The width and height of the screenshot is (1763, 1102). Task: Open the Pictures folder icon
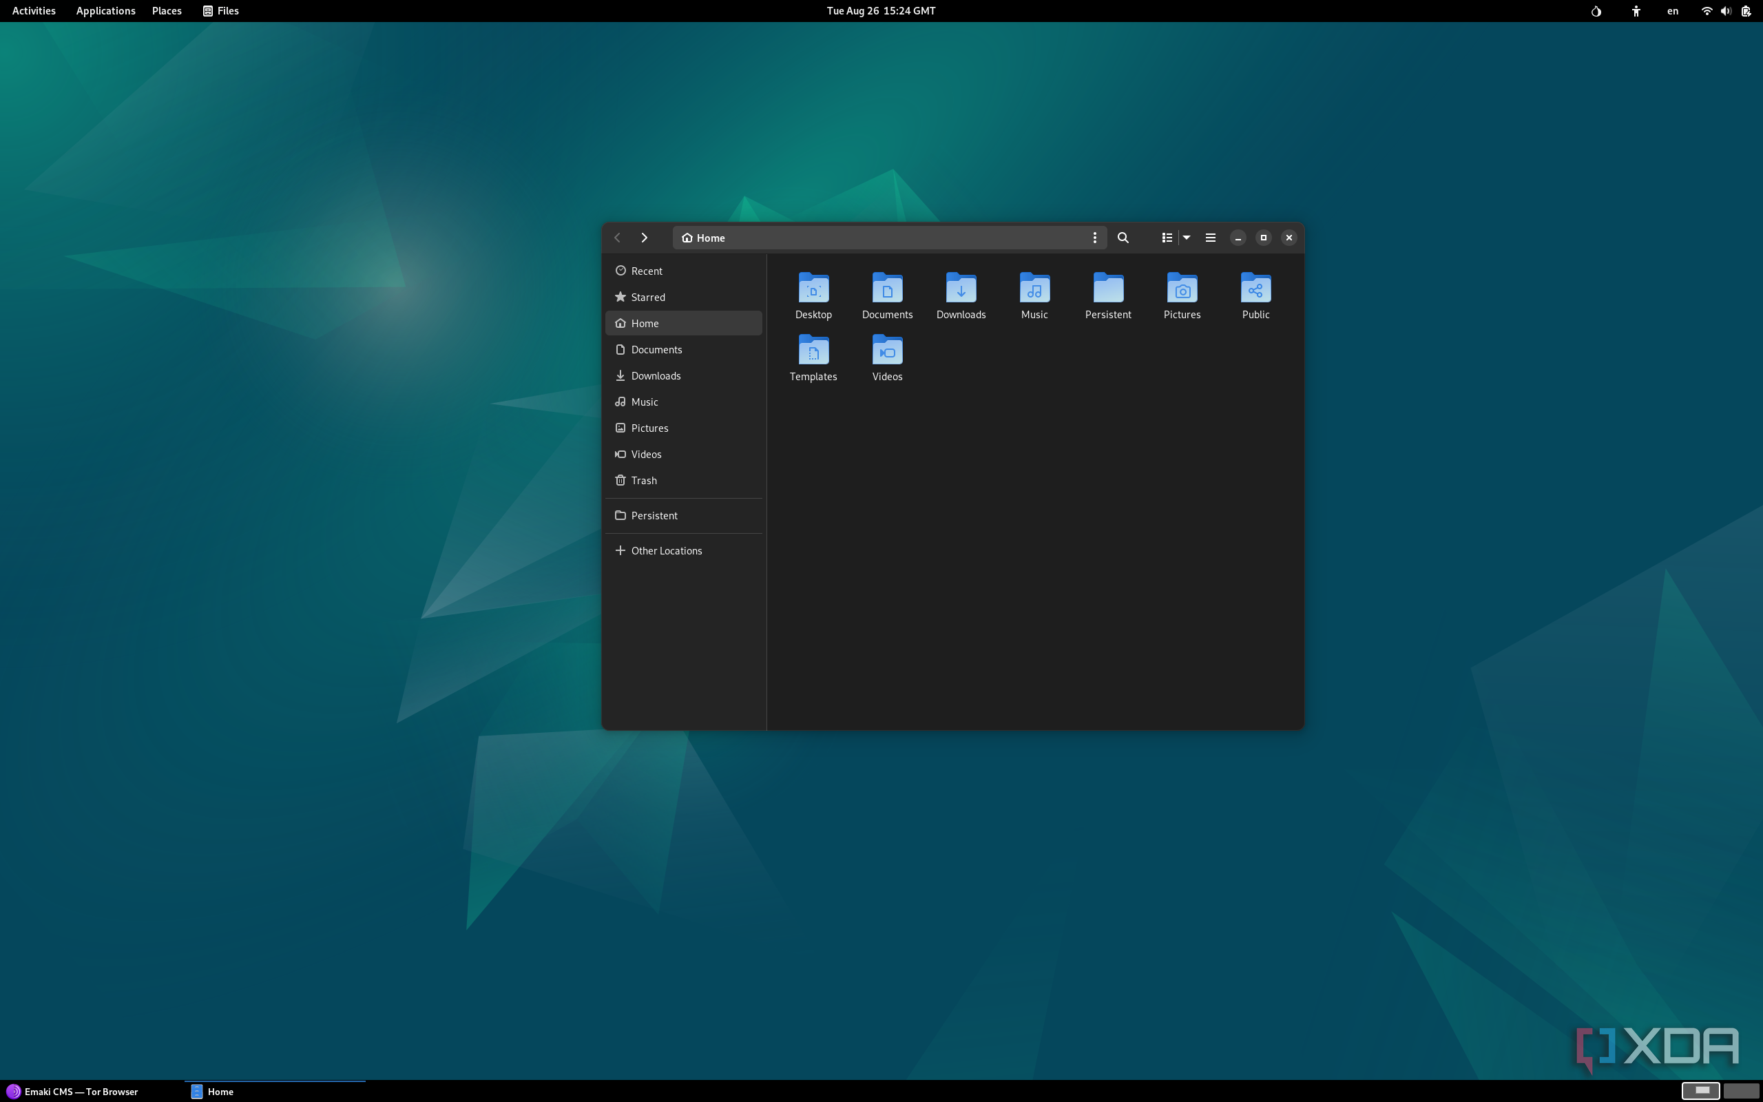1181,289
